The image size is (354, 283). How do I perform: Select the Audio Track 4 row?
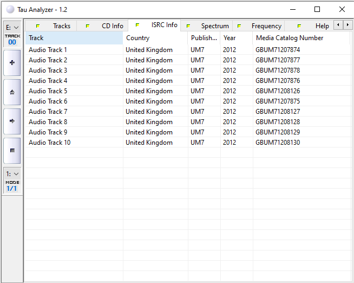click(x=188, y=81)
